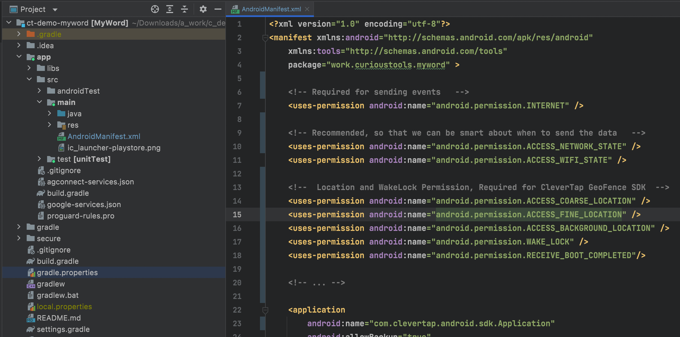This screenshot has width=680, height=337.
Task: Select root build.gradle below .gitignore
Action: click(x=58, y=261)
